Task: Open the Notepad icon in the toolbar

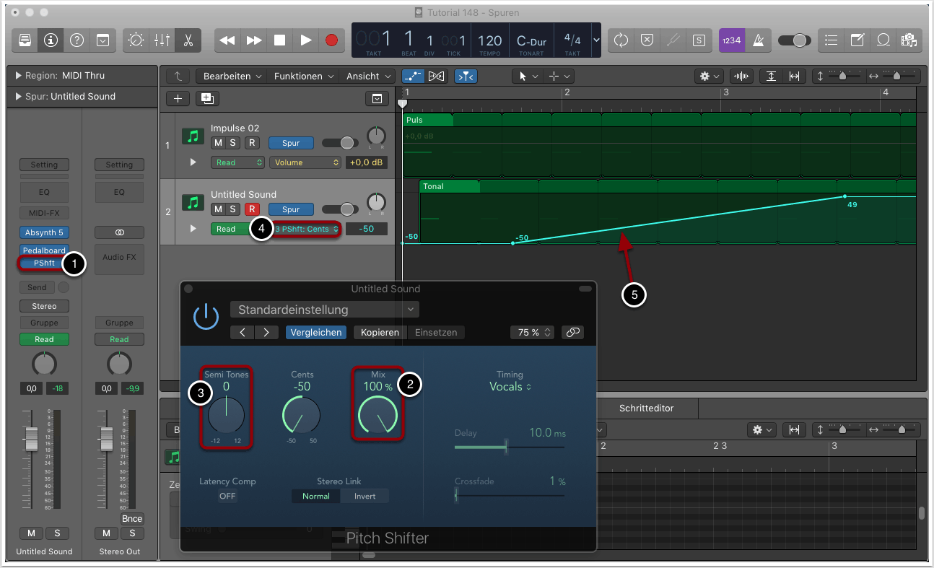Action: coord(857,40)
